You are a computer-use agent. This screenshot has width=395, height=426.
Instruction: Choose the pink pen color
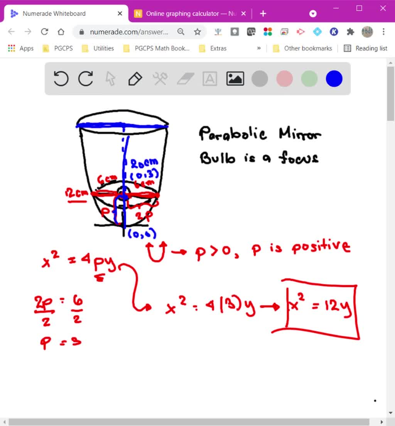coord(284,79)
